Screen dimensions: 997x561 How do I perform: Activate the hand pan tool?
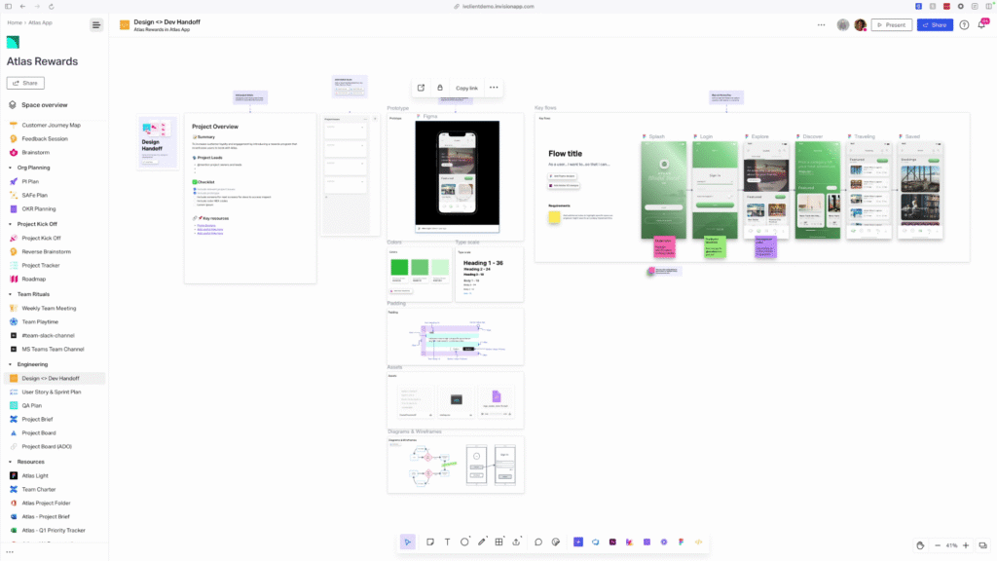920,545
